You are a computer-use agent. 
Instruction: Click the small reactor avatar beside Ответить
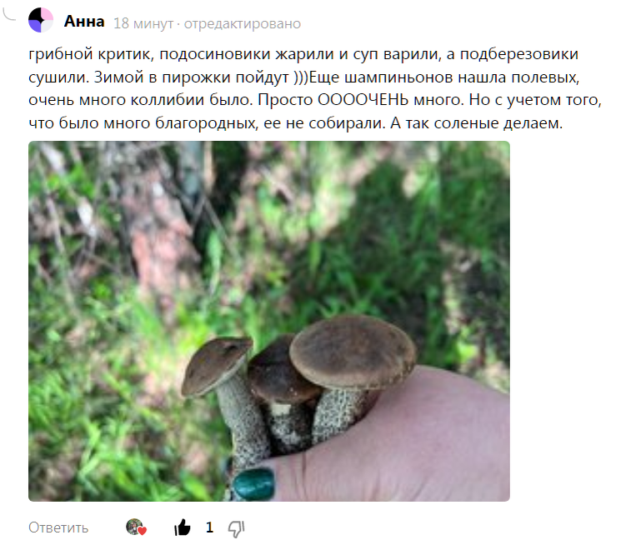pyautogui.click(x=134, y=527)
